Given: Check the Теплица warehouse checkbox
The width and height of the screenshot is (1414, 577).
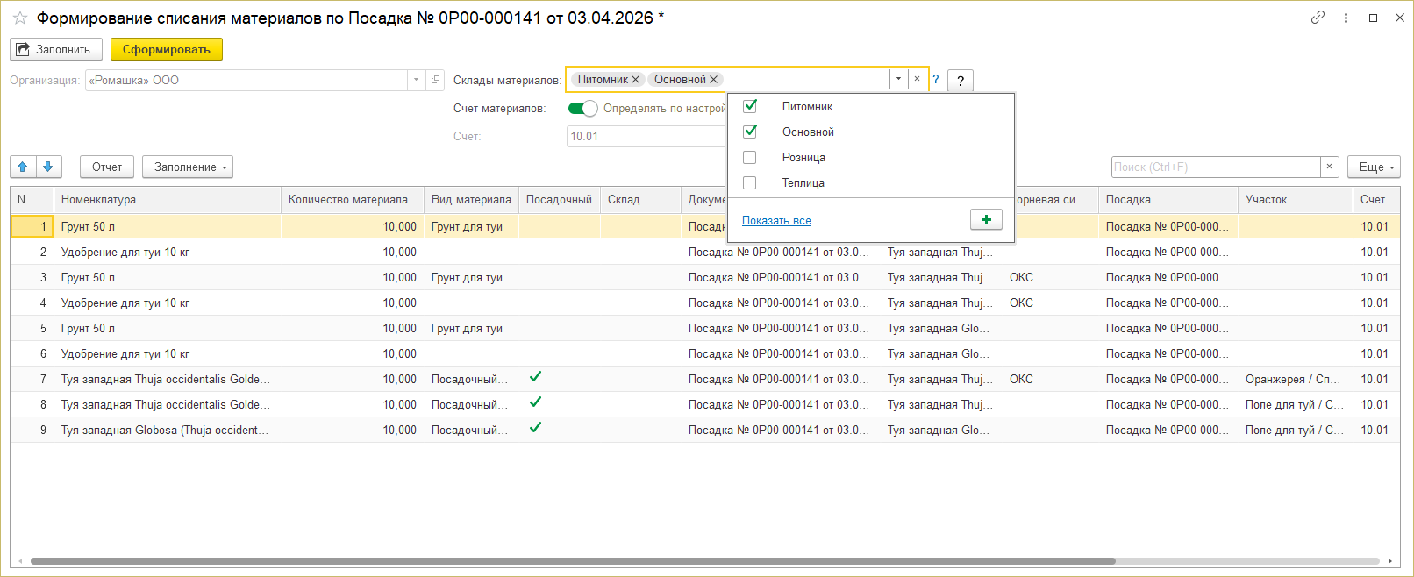Looking at the screenshot, I should [x=750, y=183].
